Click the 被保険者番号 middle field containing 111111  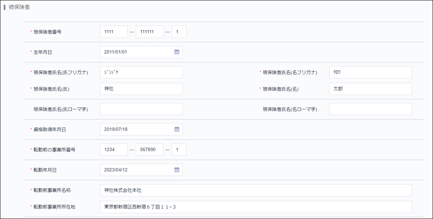149,32
